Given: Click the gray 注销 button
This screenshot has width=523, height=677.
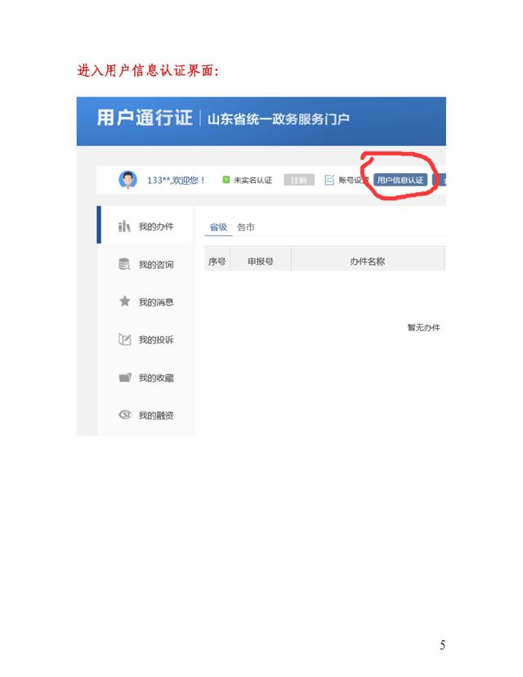Looking at the screenshot, I should [x=298, y=180].
